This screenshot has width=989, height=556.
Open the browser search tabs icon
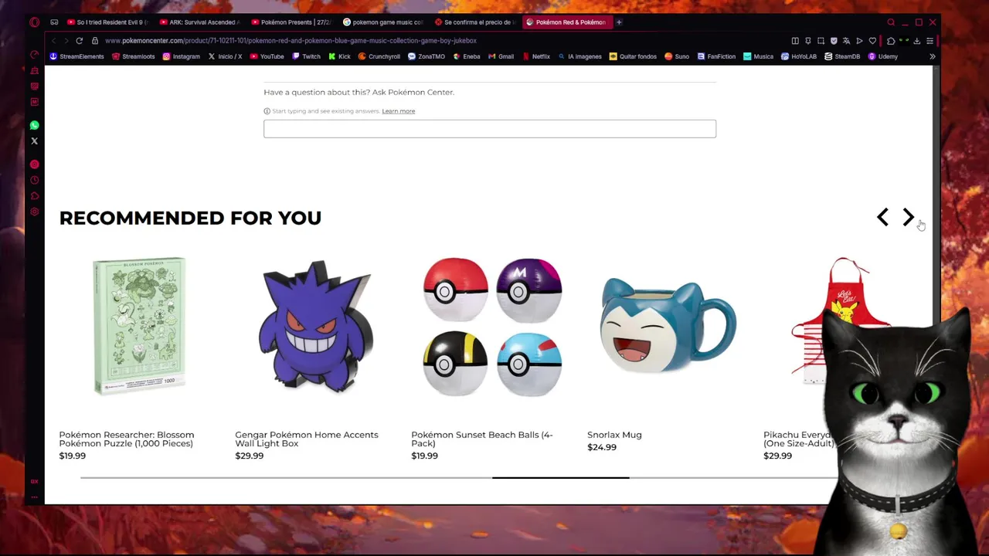(891, 22)
